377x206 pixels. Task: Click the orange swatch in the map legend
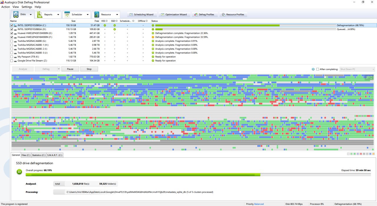point(373,154)
